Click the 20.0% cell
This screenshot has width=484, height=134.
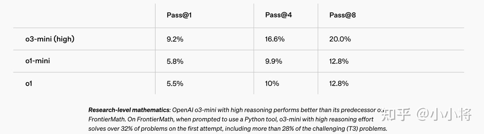coord(340,39)
